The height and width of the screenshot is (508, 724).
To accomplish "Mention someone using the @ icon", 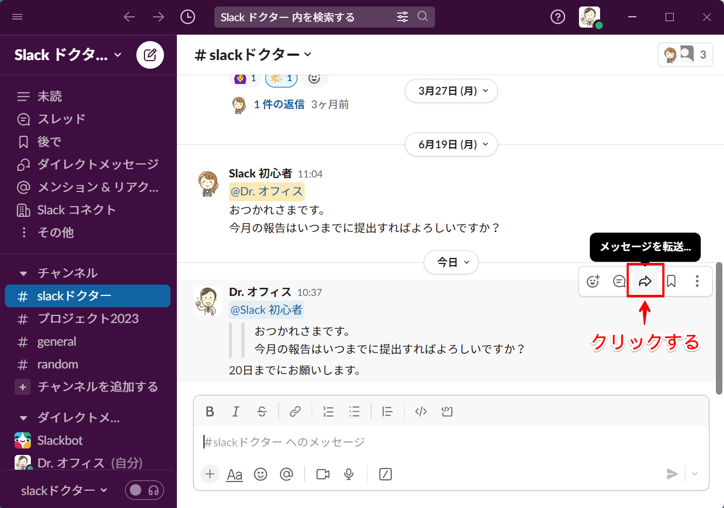I will (x=287, y=474).
